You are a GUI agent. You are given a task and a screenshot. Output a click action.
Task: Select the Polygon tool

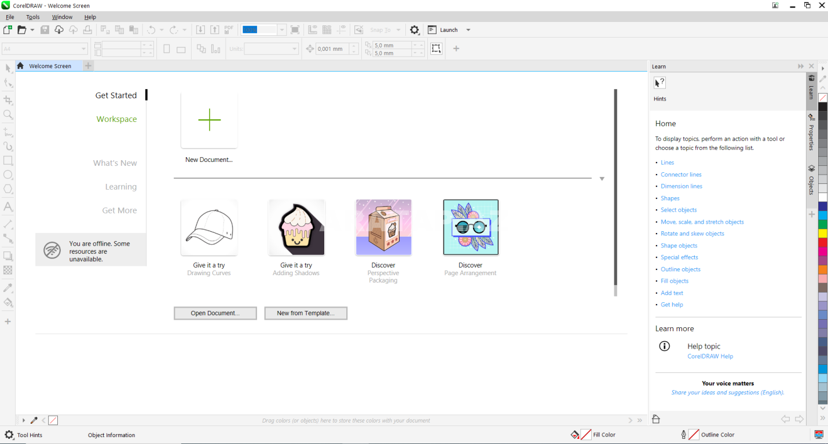point(8,188)
